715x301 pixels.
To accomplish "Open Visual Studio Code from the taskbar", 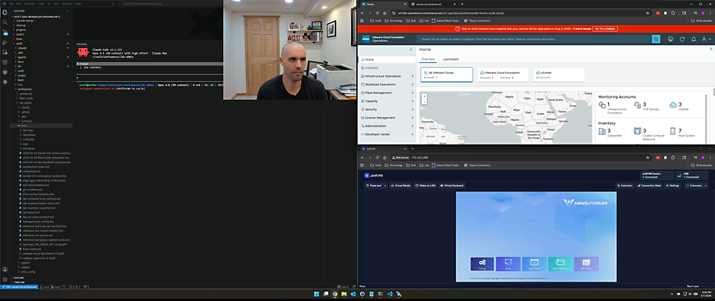I will 390,294.
